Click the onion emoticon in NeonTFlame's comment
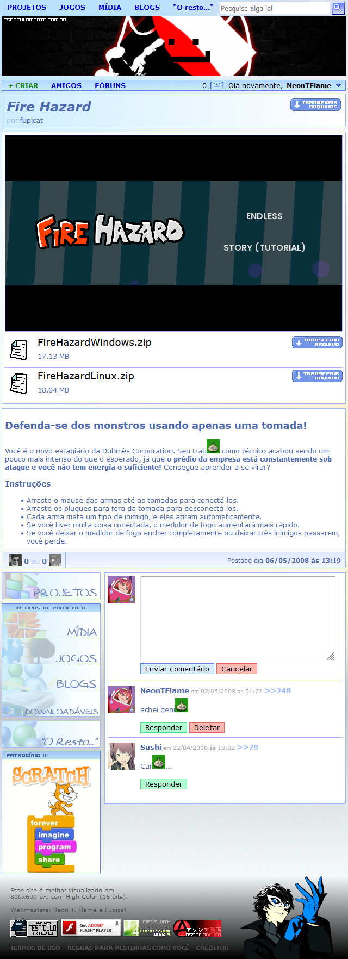The width and height of the screenshot is (348, 959). 181,705
